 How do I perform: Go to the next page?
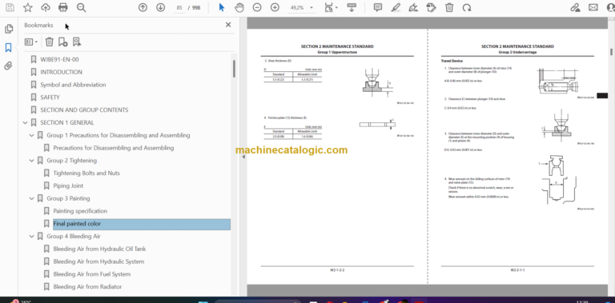[160, 7]
